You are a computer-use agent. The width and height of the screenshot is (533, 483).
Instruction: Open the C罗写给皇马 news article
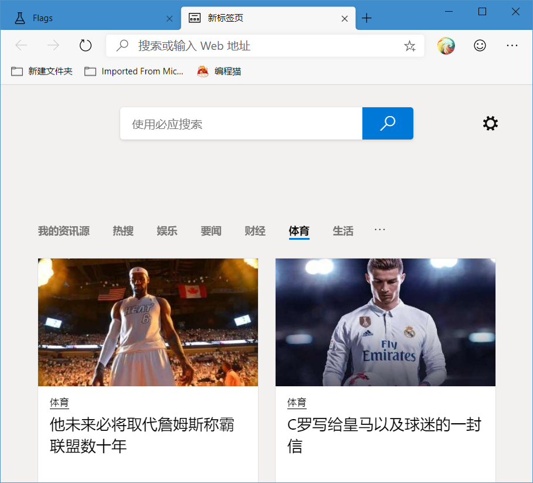(x=385, y=437)
